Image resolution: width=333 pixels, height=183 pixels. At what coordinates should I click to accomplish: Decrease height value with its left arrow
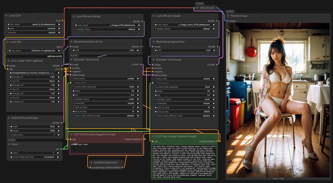point(11,131)
